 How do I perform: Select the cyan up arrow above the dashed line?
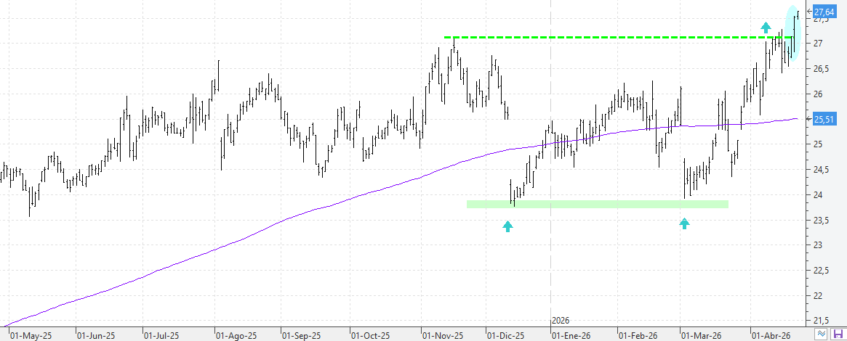click(766, 27)
